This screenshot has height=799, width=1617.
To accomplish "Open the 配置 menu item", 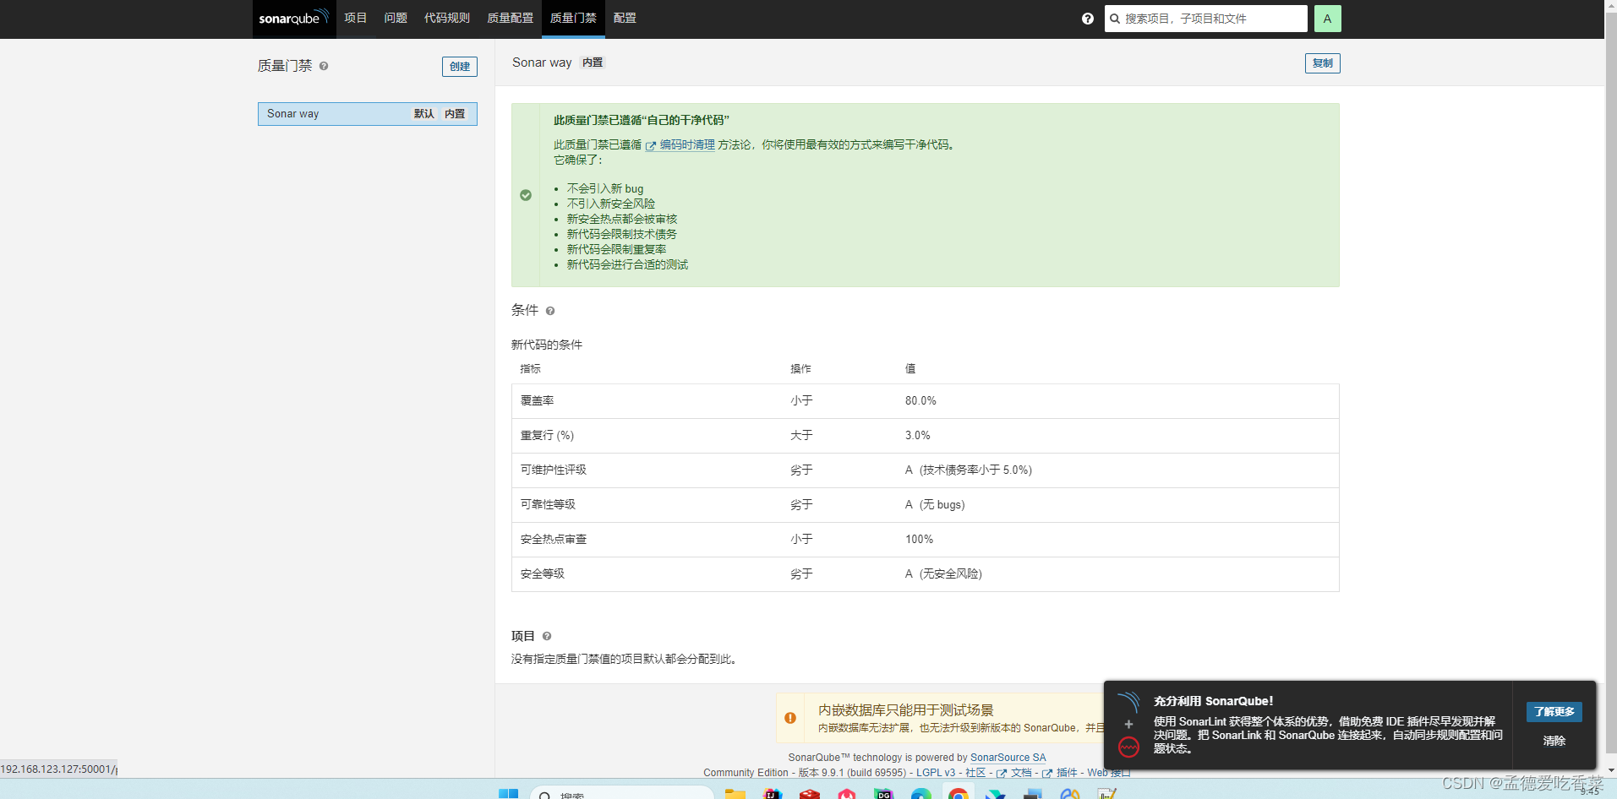I will click(625, 18).
